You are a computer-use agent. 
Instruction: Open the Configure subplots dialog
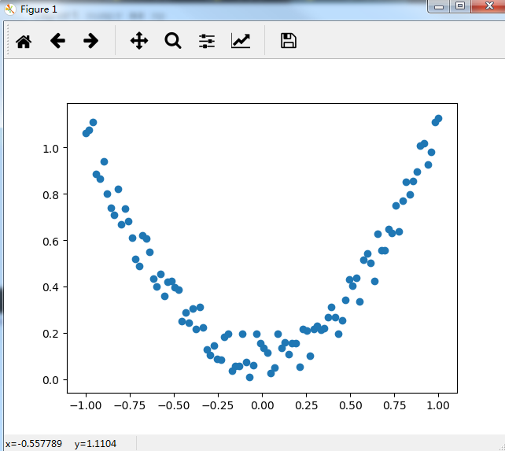(x=207, y=41)
